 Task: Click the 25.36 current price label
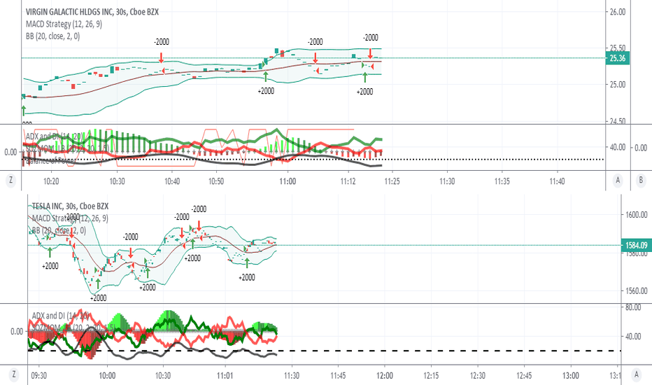618,58
